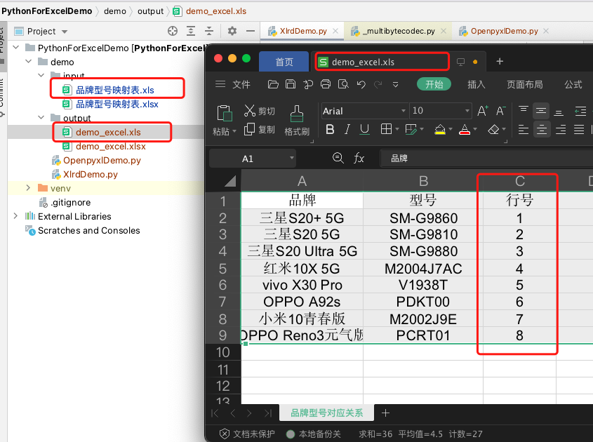Collapse the demo folder in Project tree

[x=29, y=62]
